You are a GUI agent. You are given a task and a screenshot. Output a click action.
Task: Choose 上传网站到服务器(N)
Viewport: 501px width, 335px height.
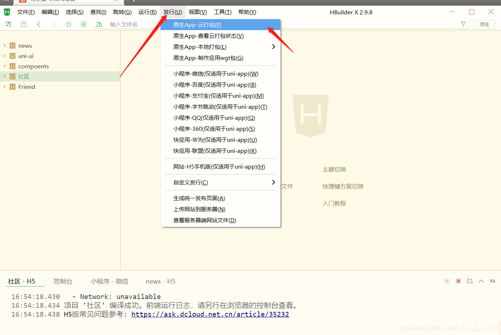220,209
